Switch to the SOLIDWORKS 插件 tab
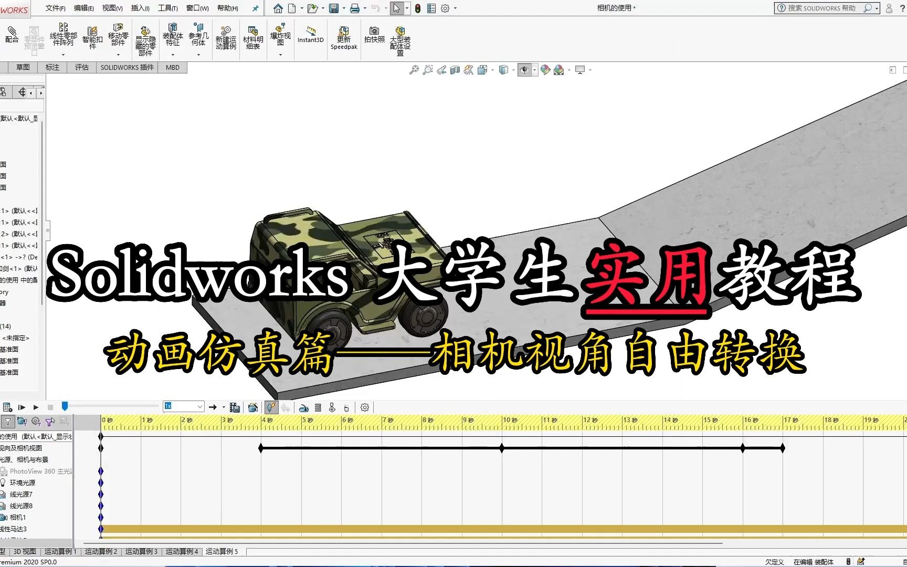The height and width of the screenshot is (567, 907). coord(127,67)
